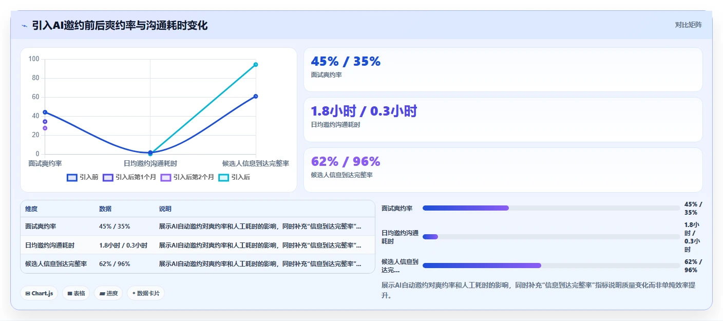
Task: Toggle the 引入前 legend box
Action: click(72, 177)
